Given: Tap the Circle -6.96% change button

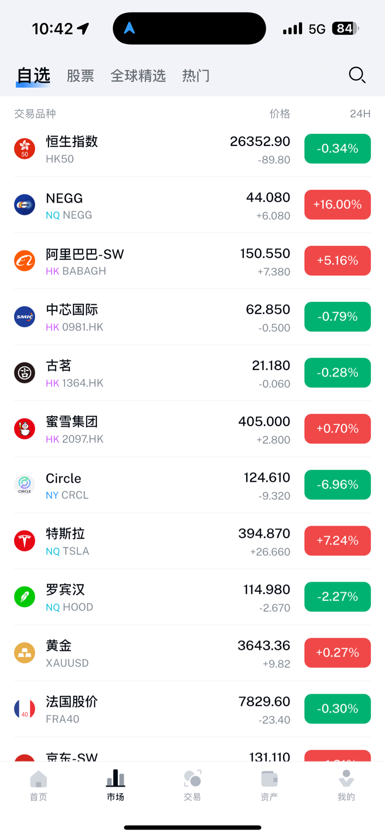Looking at the screenshot, I should click(337, 484).
